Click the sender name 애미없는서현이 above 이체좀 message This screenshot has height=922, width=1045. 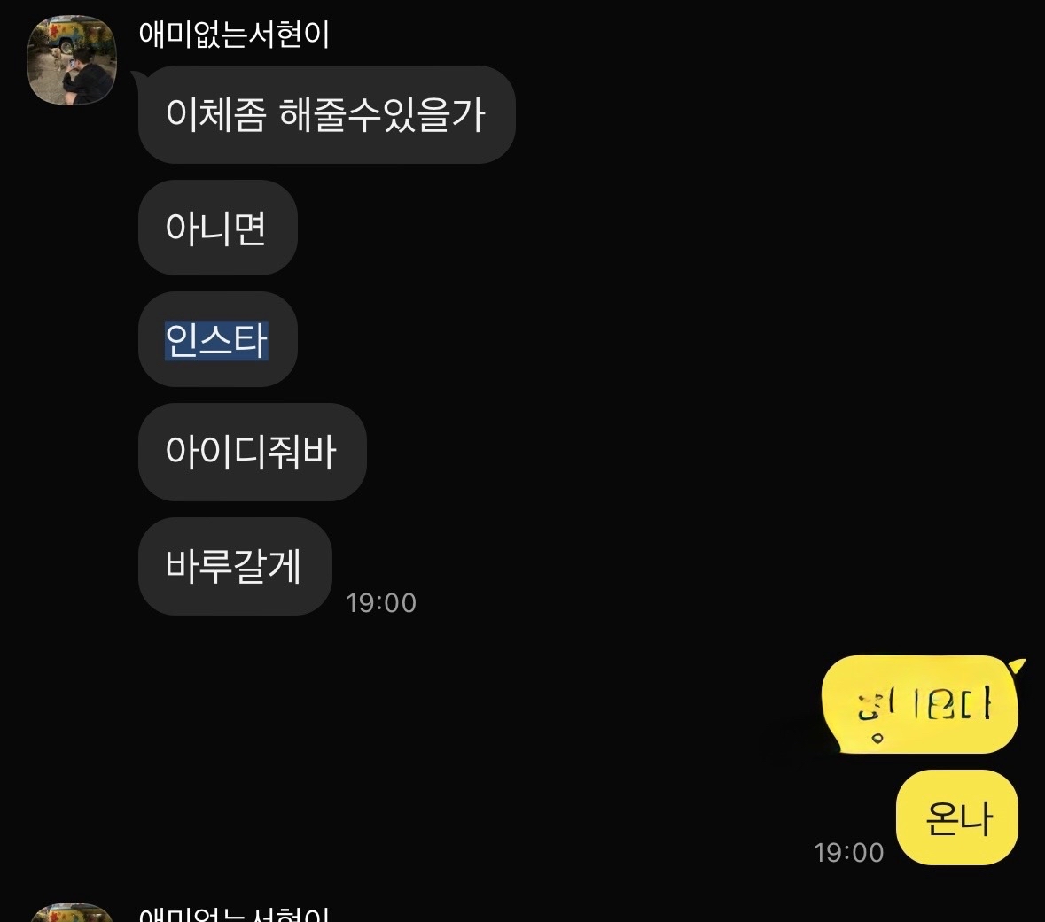(234, 34)
